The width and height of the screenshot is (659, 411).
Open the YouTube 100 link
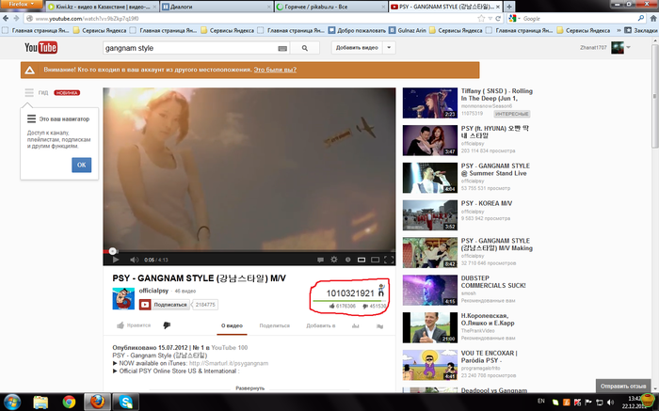pos(230,348)
